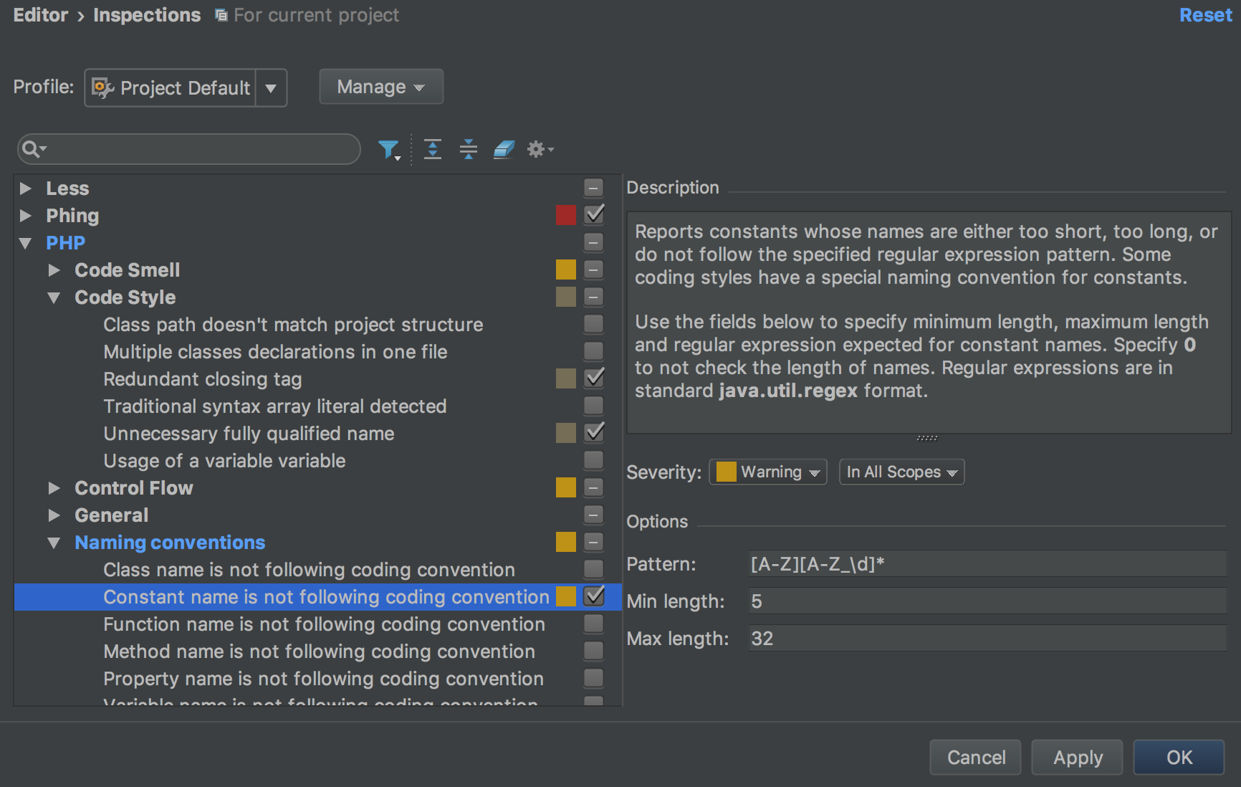The image size is (1241, 787).
Task: Click the Reset link
Action: 1205,16
